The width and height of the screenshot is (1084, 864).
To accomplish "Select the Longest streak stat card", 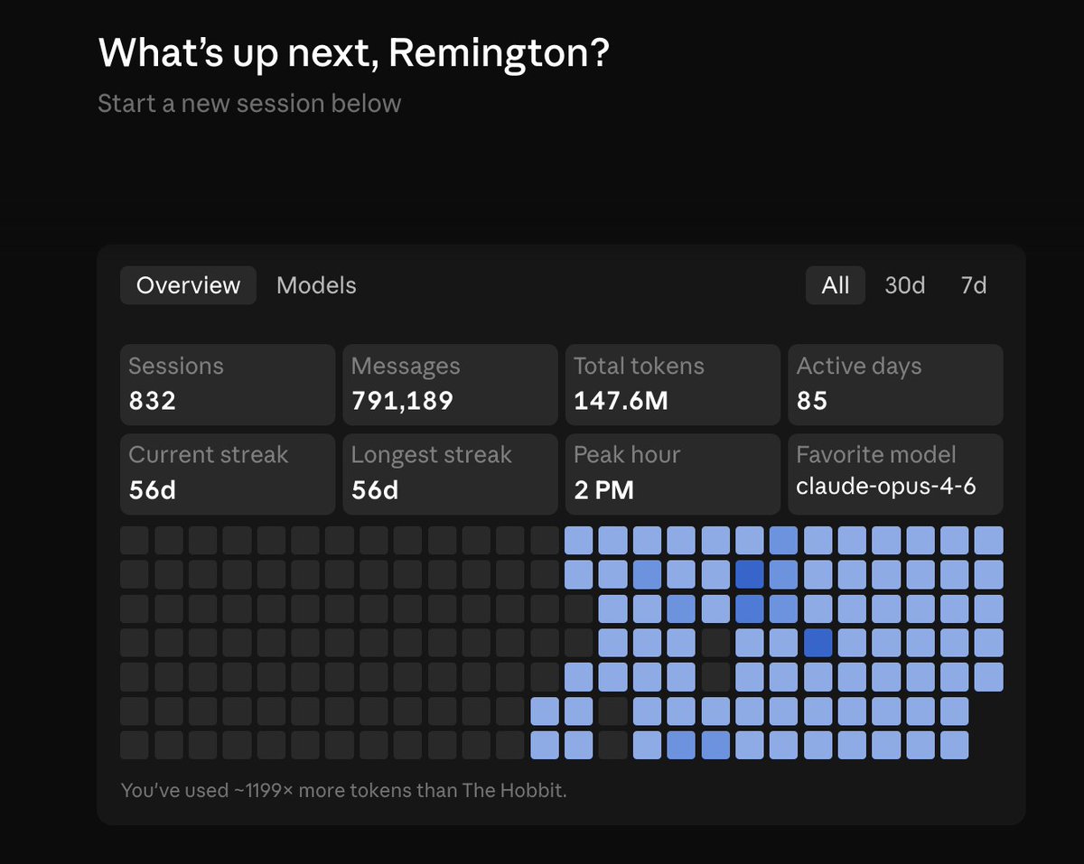I will (450, 473).
